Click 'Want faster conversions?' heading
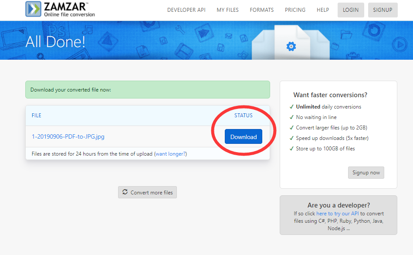Image resolution: width=413 pixels, height=255 pixels. point(330,95)
